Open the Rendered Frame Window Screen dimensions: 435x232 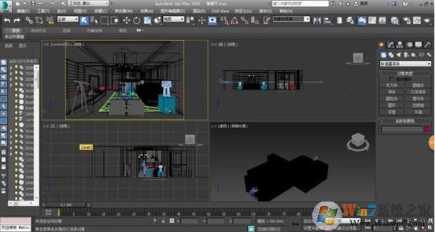pos(417,20)
